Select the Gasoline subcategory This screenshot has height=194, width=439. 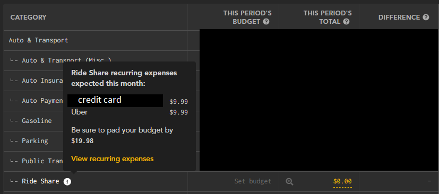pos(37,121)
